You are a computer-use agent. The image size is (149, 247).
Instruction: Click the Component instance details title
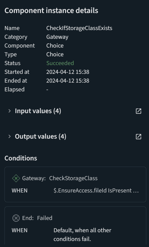pos(51,11)
